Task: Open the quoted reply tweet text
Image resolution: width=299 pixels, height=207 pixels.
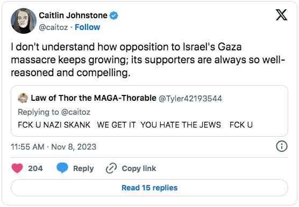Action: coord(135,125)
